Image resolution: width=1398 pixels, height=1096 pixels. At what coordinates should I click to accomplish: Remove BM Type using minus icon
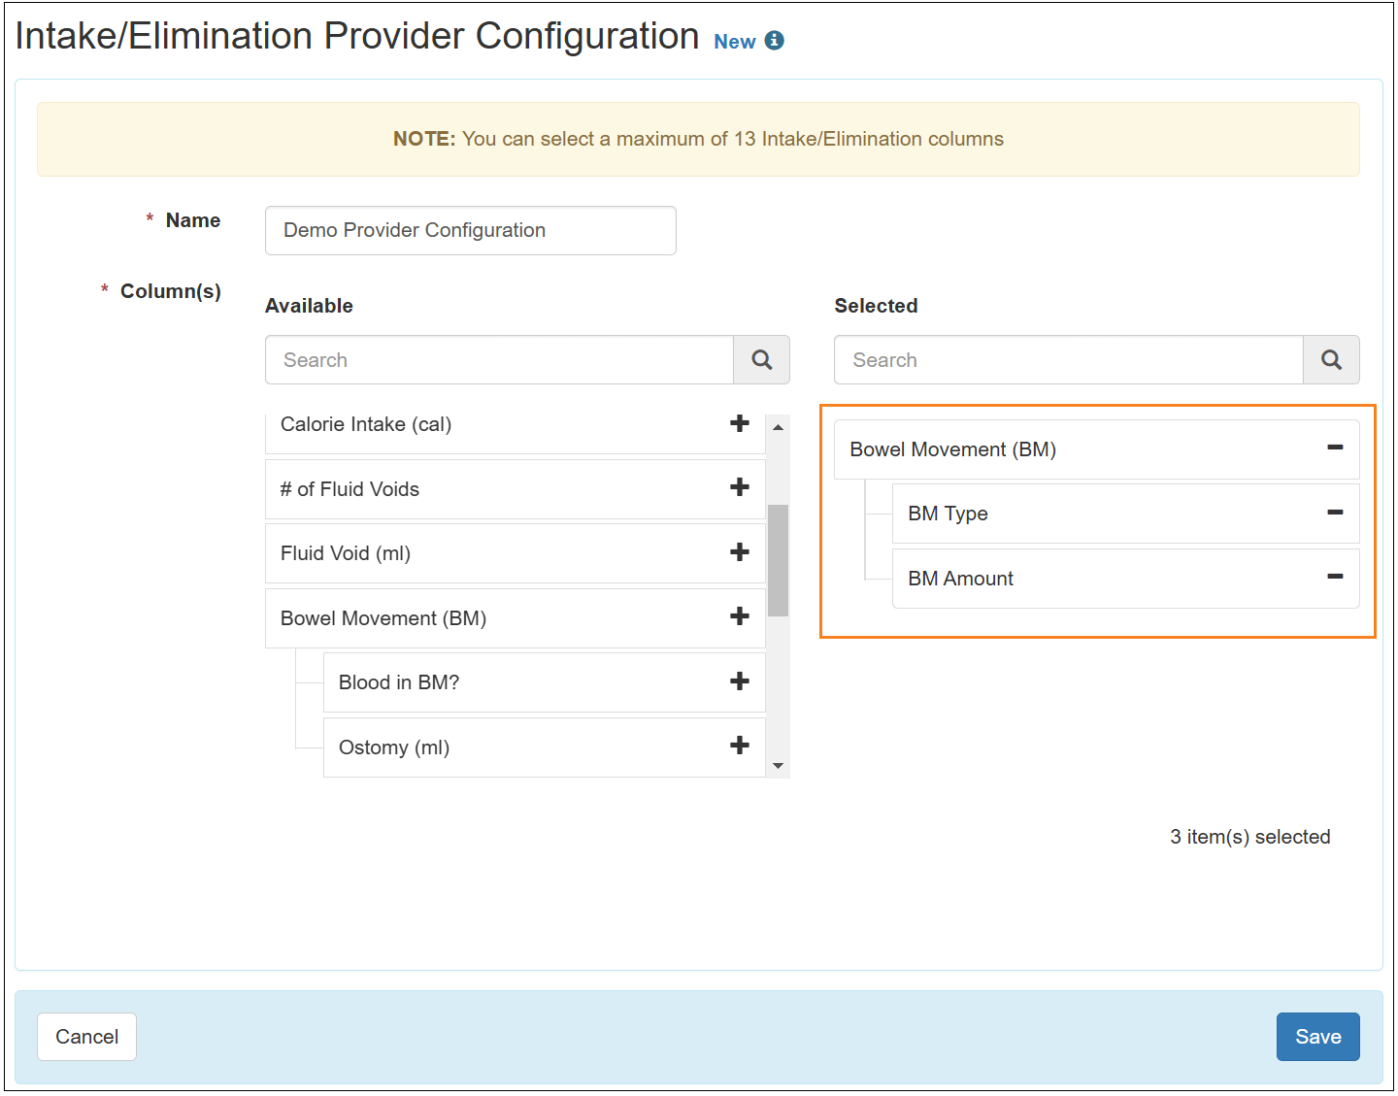(1335, 513)
